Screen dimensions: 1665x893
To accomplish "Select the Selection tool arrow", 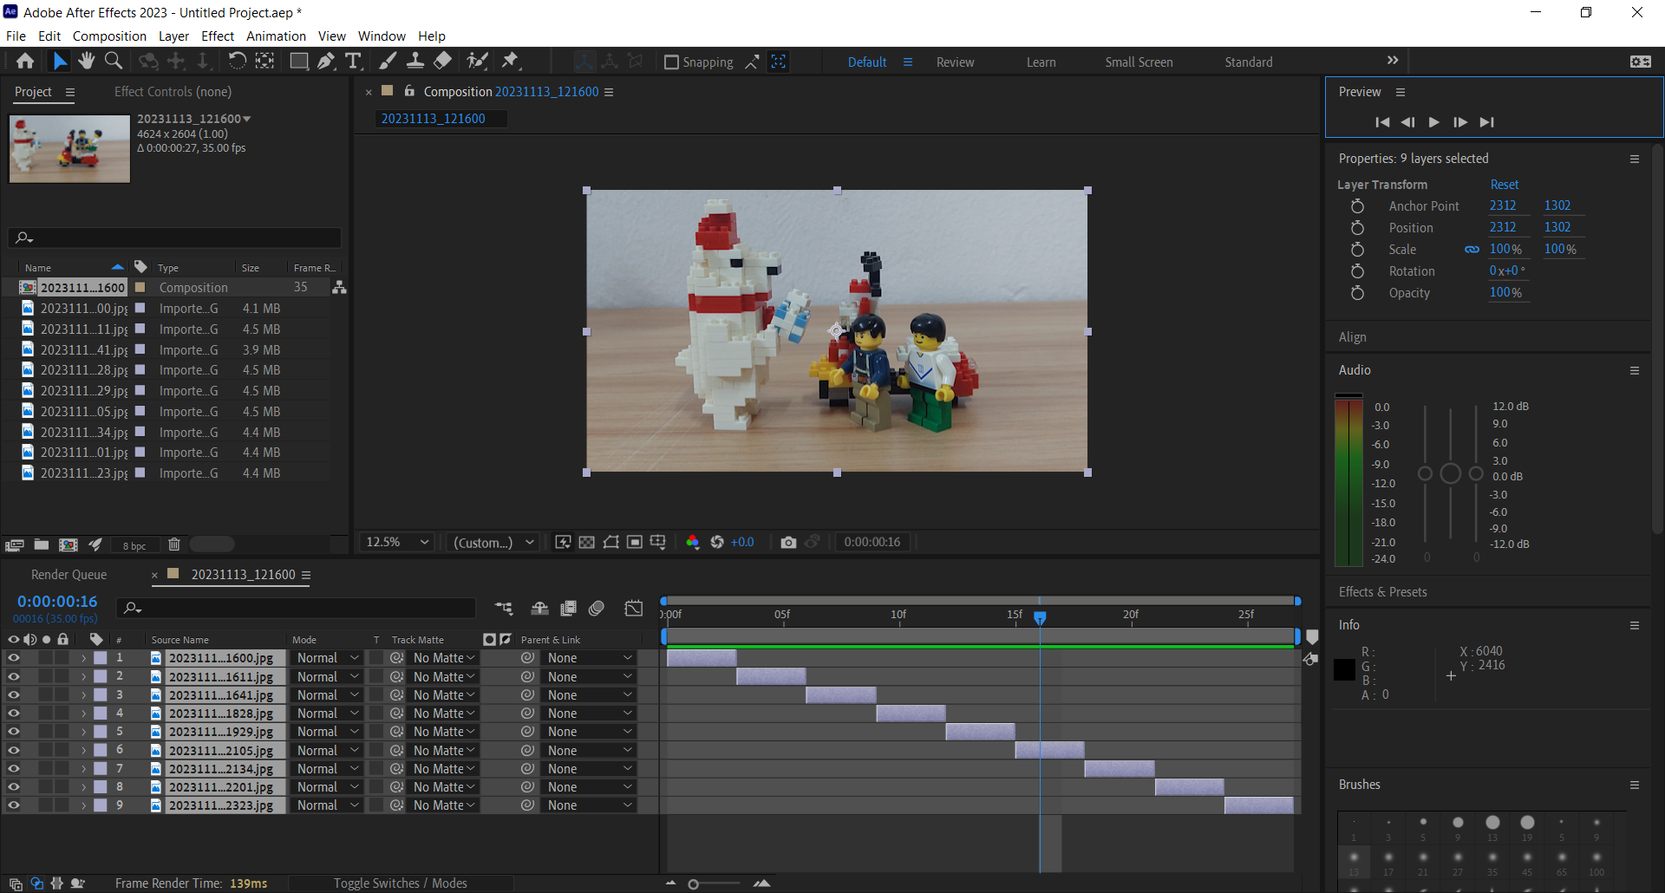I will coord(60,61).
